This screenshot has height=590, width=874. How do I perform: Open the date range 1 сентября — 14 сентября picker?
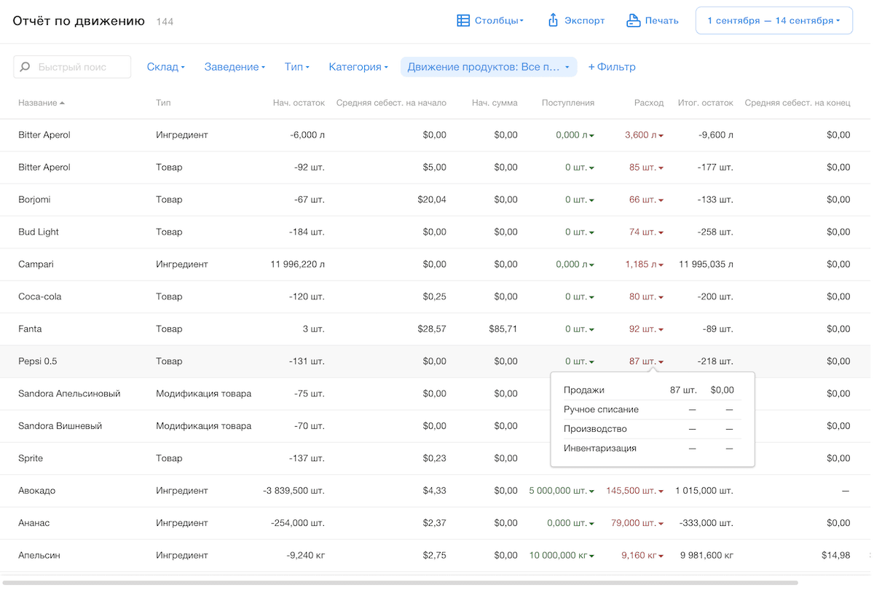(774, 20)
